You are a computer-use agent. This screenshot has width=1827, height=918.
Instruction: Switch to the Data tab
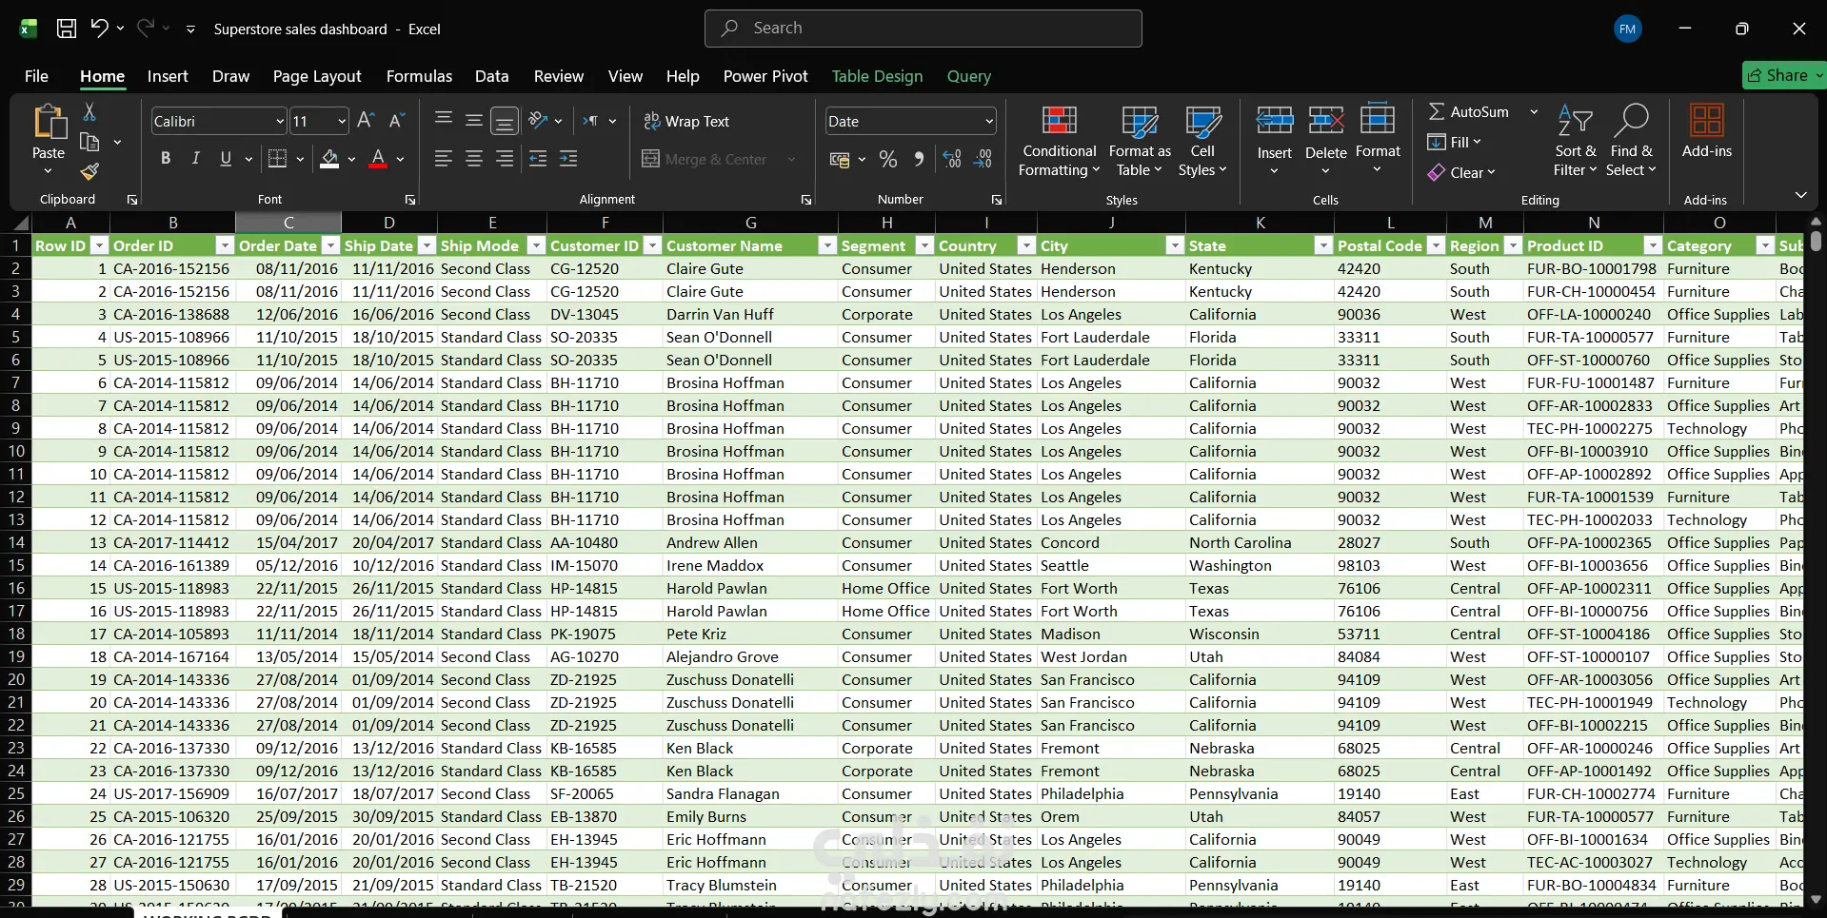[x=491, y=76]
